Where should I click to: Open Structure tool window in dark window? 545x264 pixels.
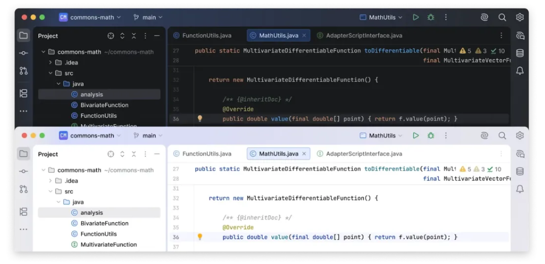pos(23,93)
